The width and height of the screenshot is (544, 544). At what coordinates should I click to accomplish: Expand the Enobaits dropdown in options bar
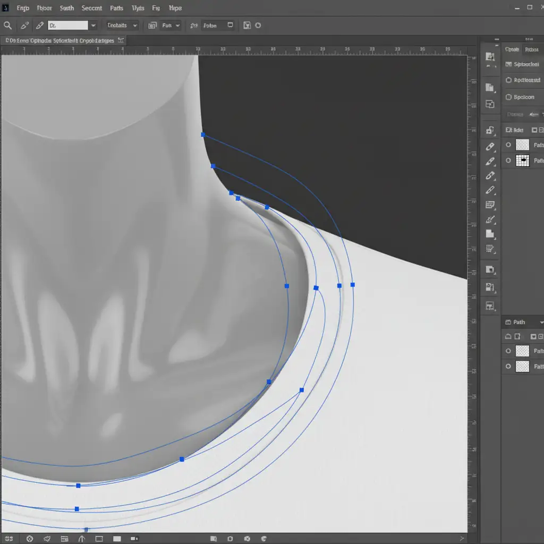[122, 25]
